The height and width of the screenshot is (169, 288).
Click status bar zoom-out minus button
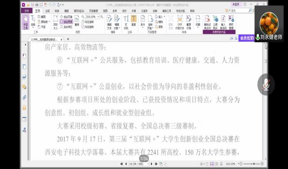pyautogui.click(x=241, y=164)
